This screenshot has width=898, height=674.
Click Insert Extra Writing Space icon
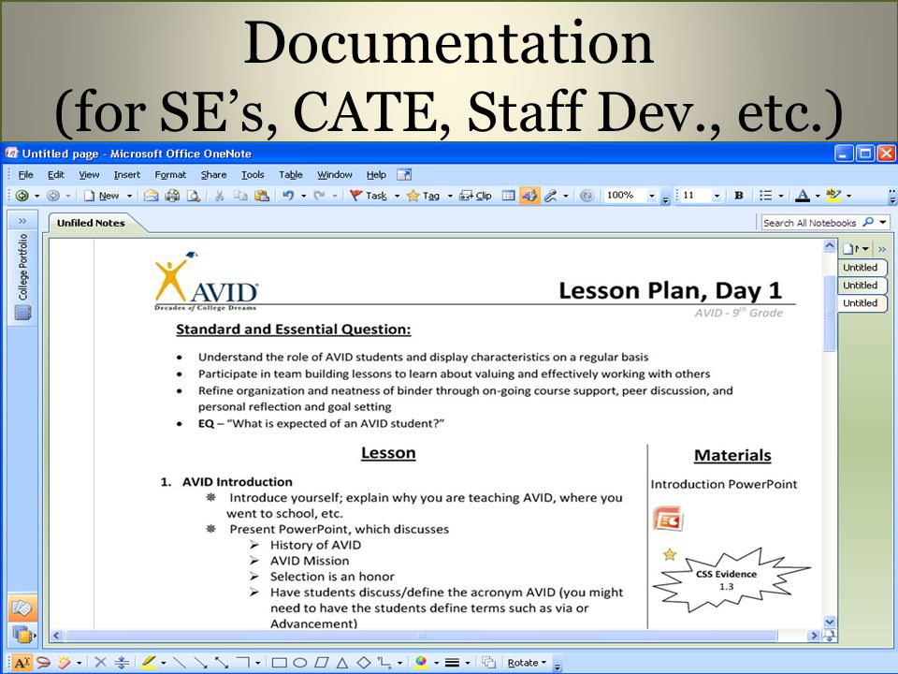122,663
